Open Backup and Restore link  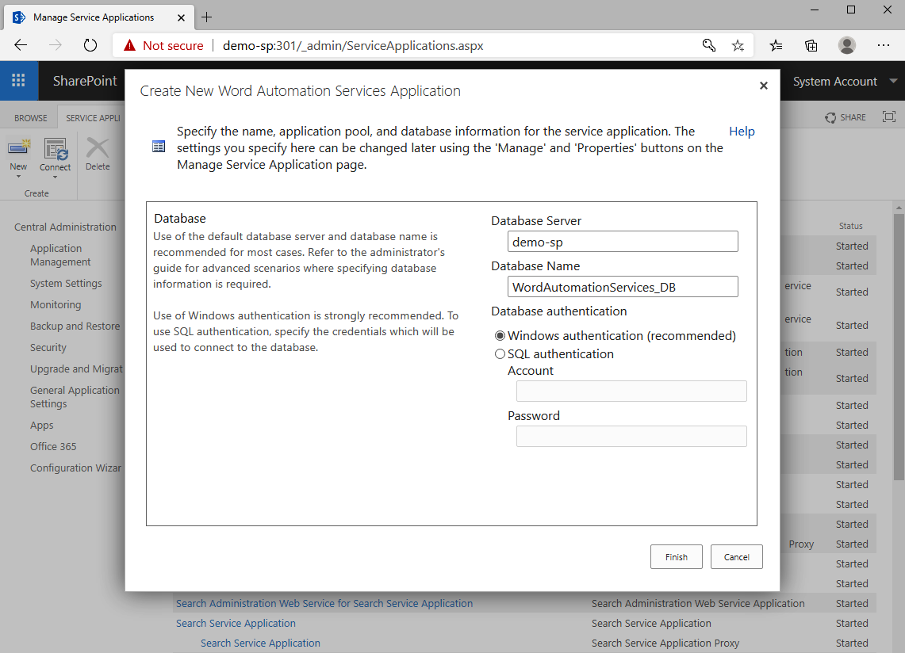75,326
